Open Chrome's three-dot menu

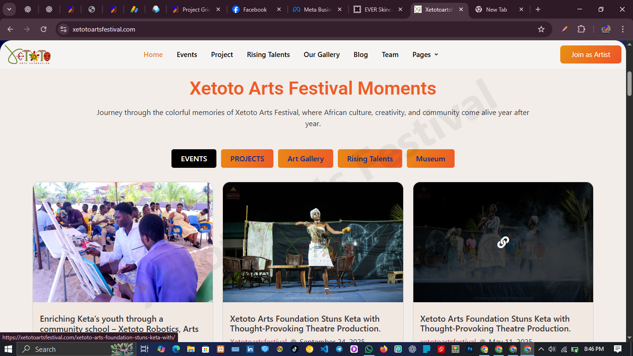tap(623, 29)
